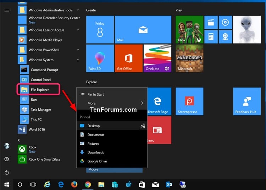
Task: Open the Settings gear icon
Action: click(7, 159)
